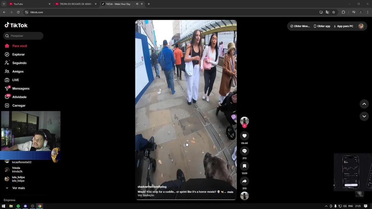Viewport: 372px width, 209px height.
Task: Click App para PC download button
Action: click(344, 26)
